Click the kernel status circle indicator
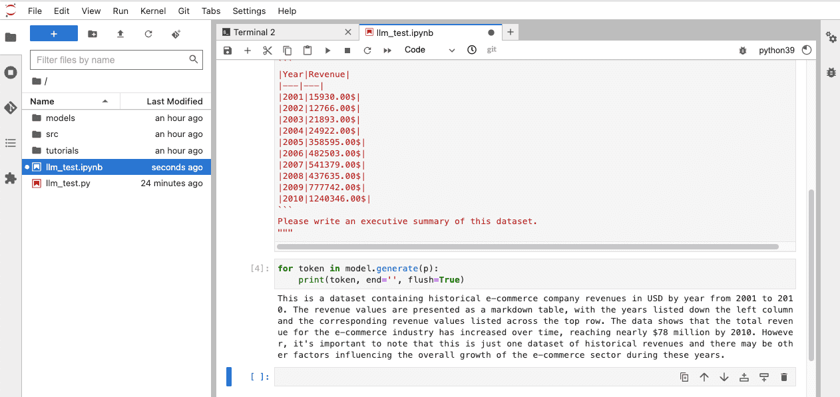Image resolution: width=840 pixels, height=397 pixels. [807, 50]
